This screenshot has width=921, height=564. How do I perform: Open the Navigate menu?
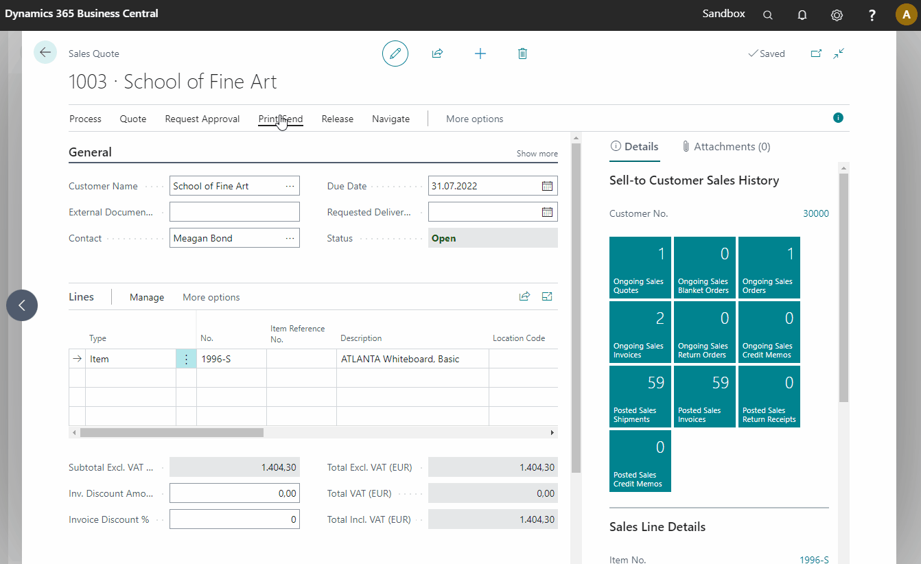point(391,119)
